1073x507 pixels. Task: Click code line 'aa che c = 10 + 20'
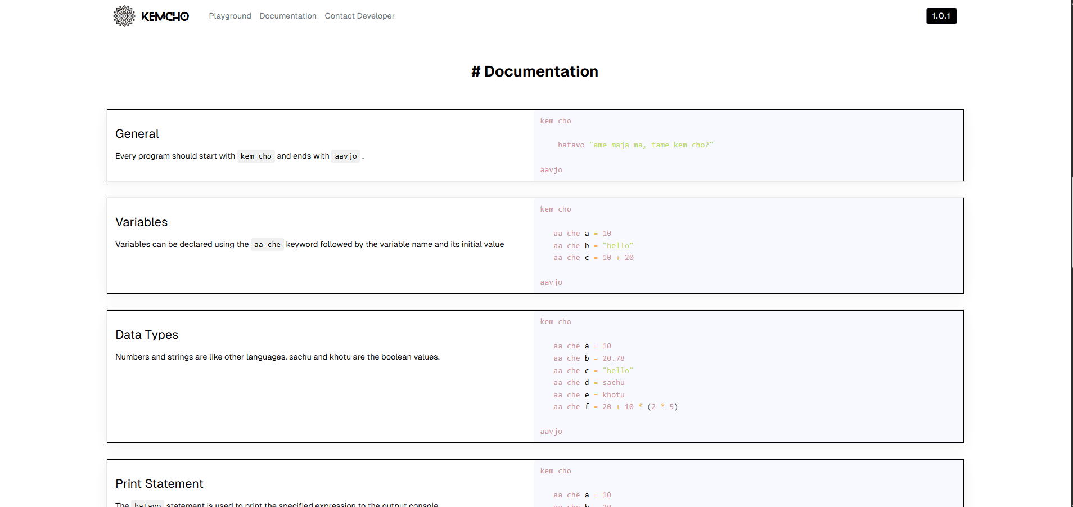coord(593,258)
